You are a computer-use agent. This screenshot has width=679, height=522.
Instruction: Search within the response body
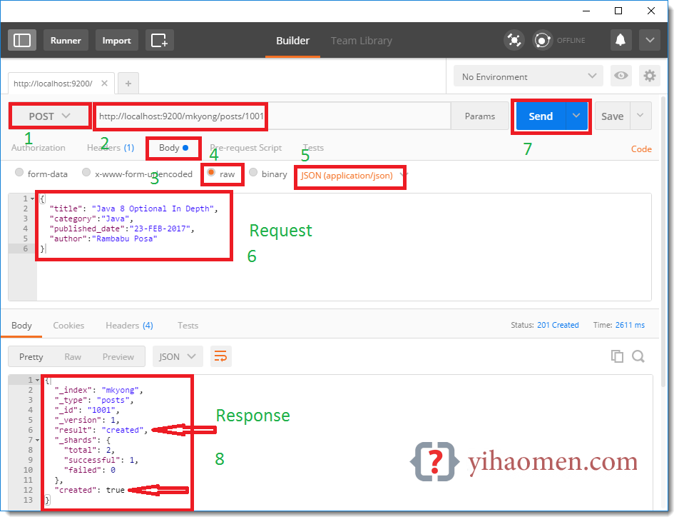point(638,356)
